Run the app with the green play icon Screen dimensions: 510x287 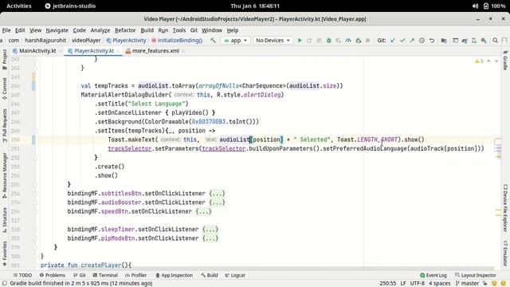[x=300, y=41]
